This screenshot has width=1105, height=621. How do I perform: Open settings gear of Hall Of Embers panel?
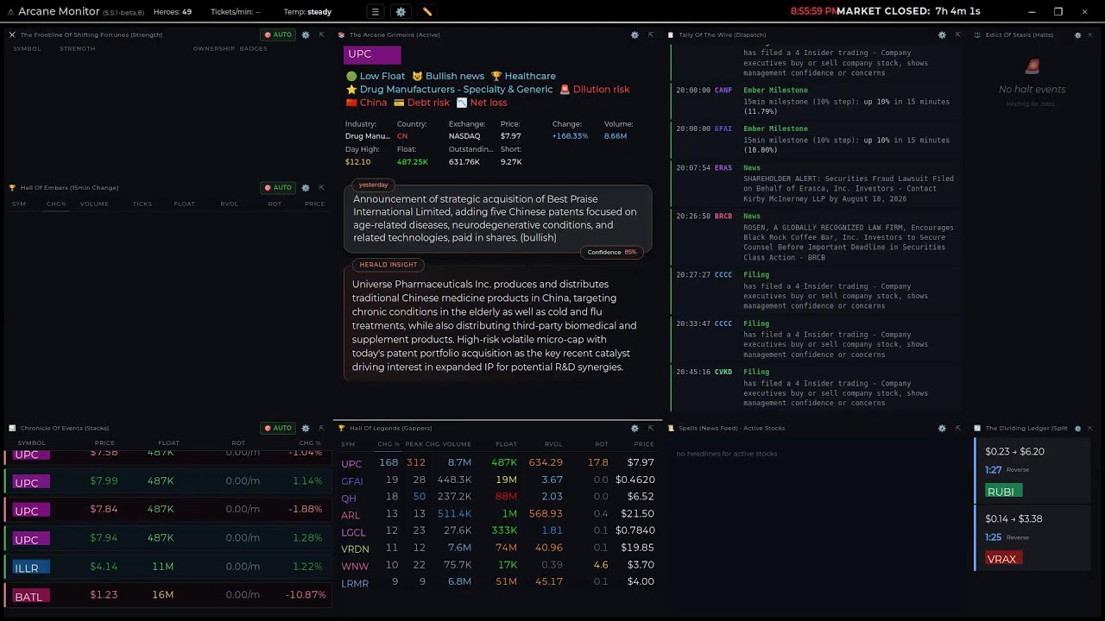306,187
